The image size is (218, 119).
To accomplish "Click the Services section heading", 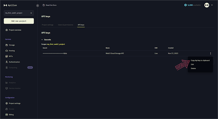I will point(8,39).
